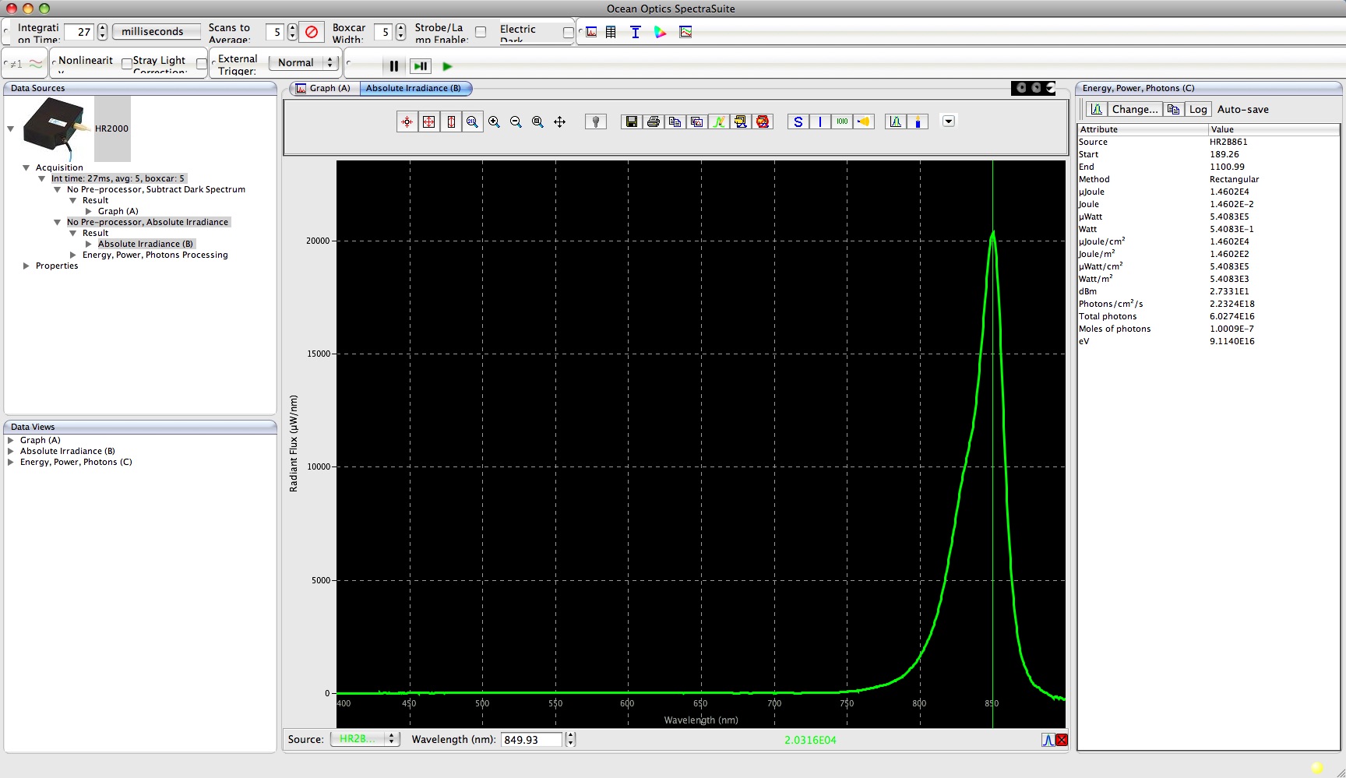
Task: Click the manual numeric zoom range icon
Action: tap(472, 122)
